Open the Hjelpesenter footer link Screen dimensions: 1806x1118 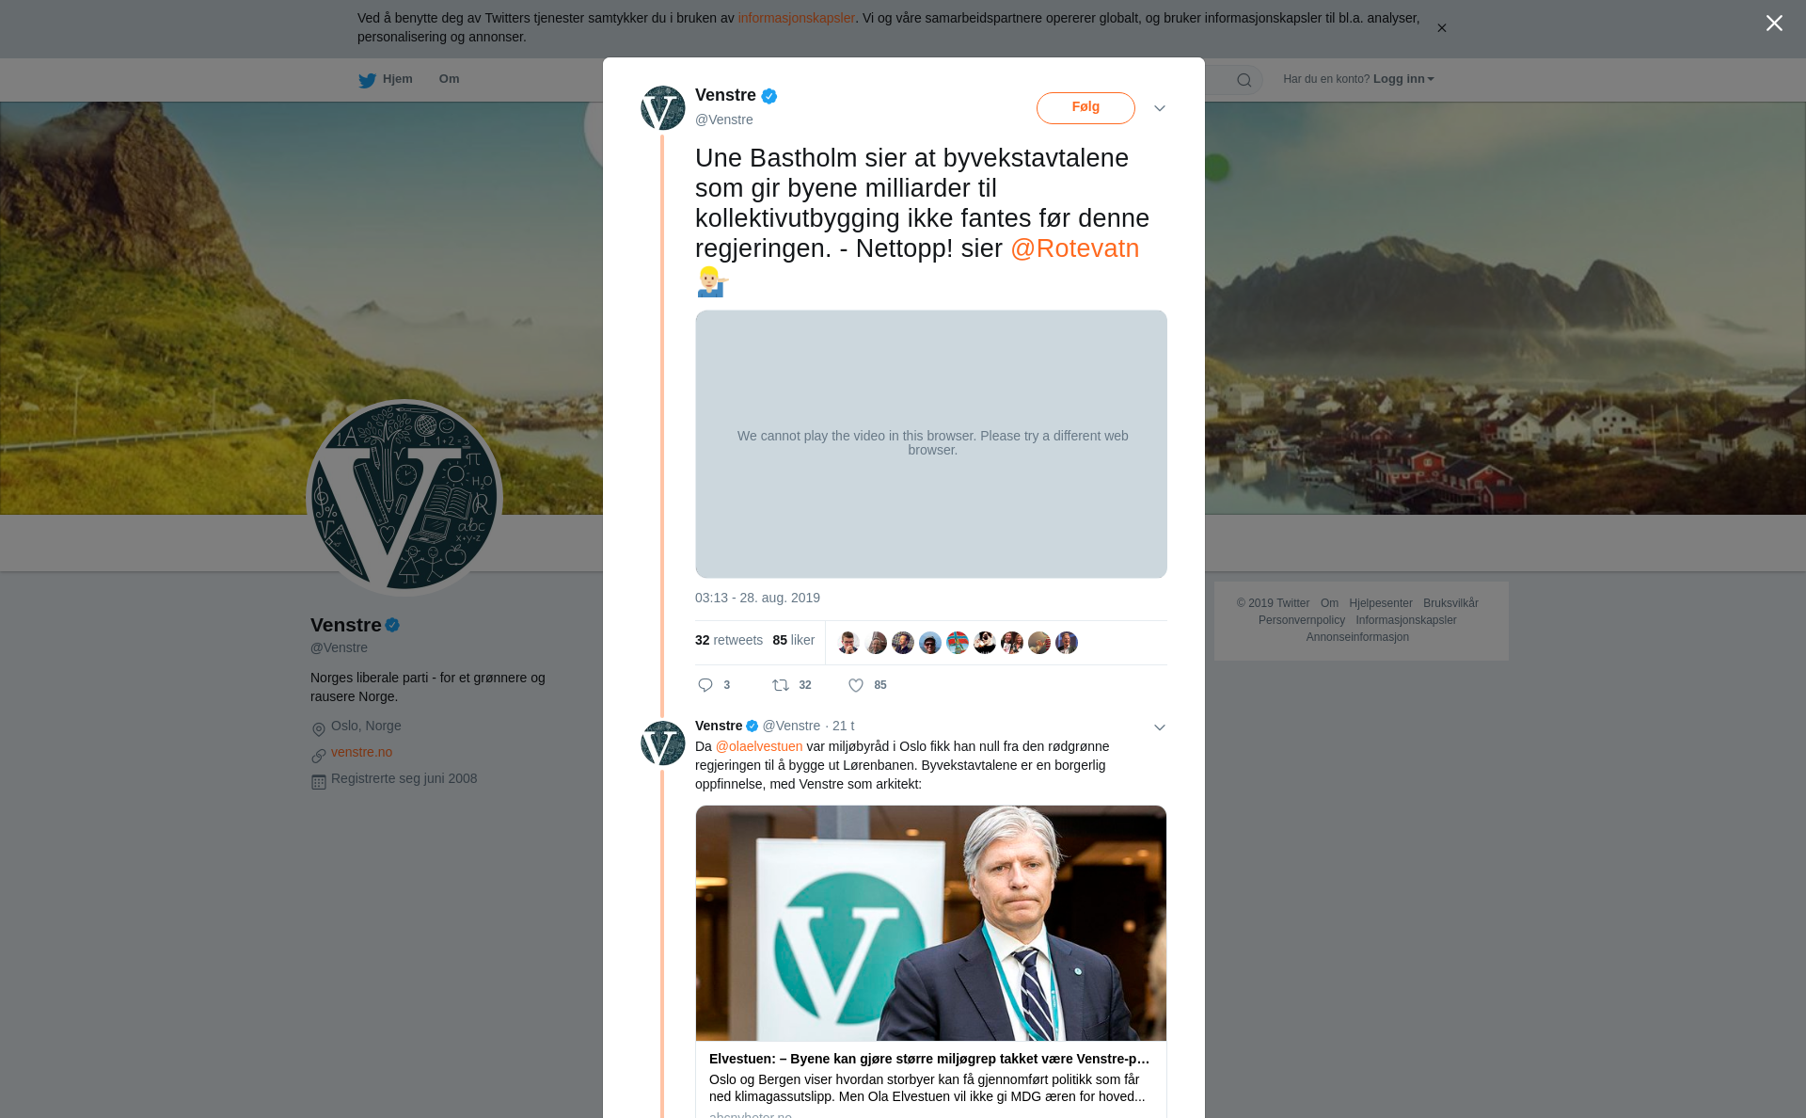point(1380,603)
